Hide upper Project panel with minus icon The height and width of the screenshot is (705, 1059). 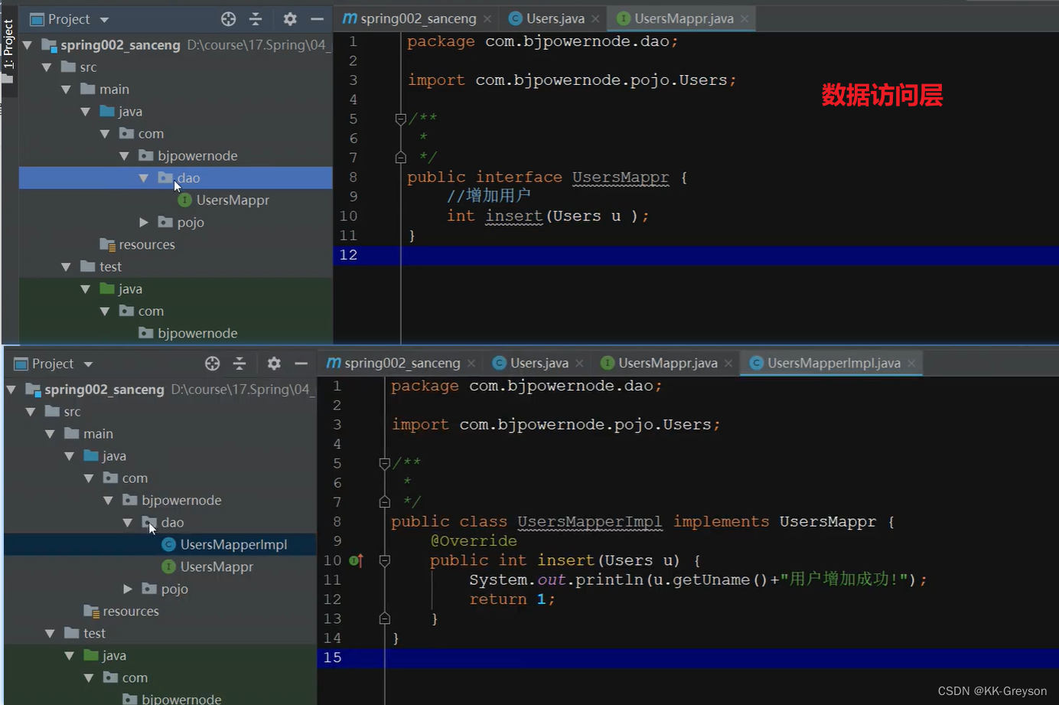point(317,19)
